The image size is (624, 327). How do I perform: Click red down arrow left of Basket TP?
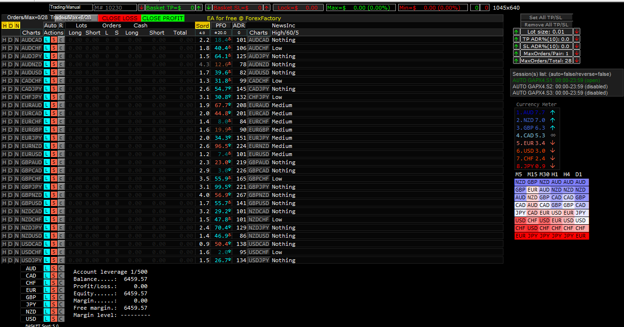pyautogui.click(x=141, y=8)
